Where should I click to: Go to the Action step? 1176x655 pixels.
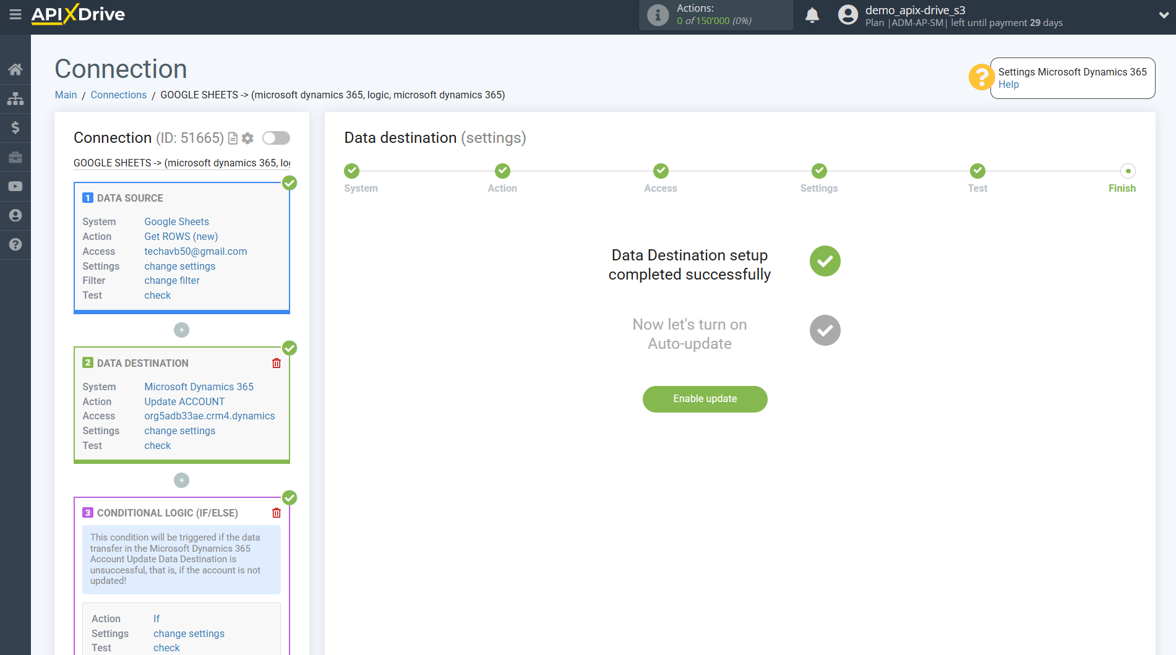502,171
